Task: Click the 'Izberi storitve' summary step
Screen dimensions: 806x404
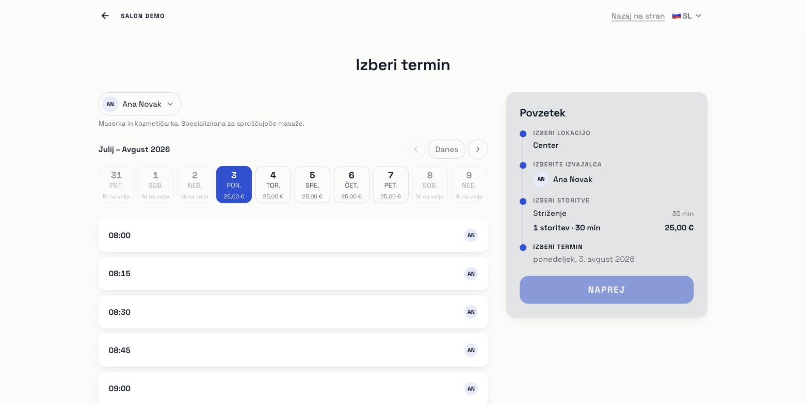Action: pos(561,200)
